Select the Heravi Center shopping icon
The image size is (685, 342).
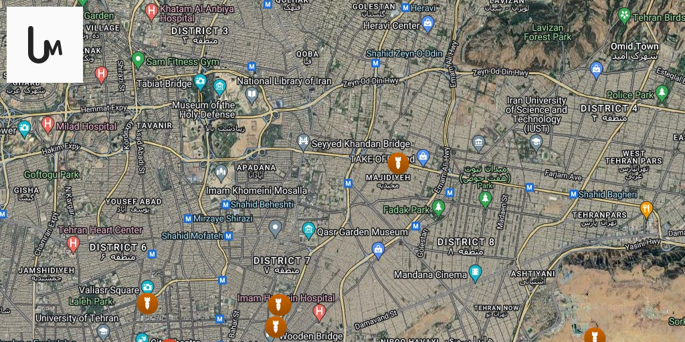[427, 23]
